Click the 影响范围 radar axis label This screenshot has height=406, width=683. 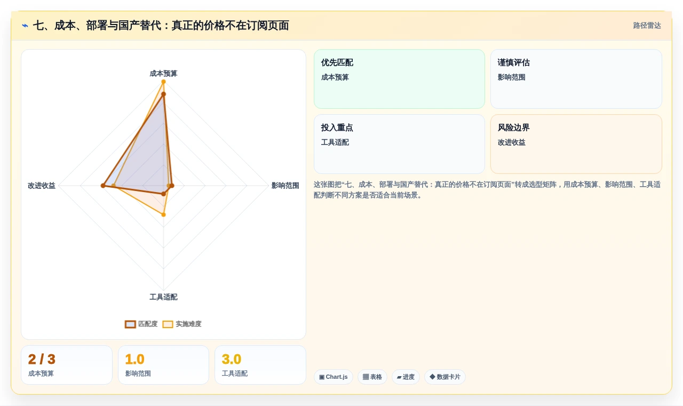coord(285,186)
